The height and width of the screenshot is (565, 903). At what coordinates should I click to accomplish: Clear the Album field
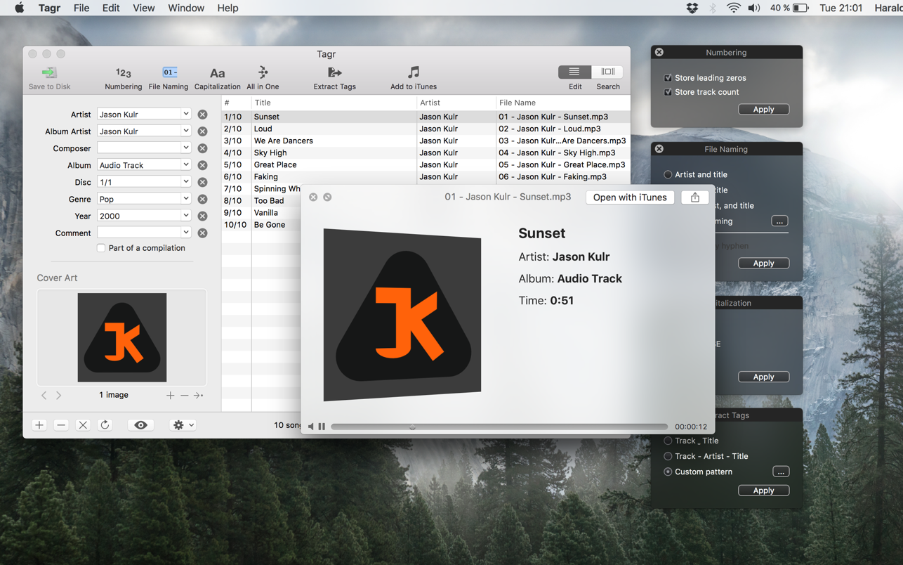pyautogui.click(x=202, y=165)
